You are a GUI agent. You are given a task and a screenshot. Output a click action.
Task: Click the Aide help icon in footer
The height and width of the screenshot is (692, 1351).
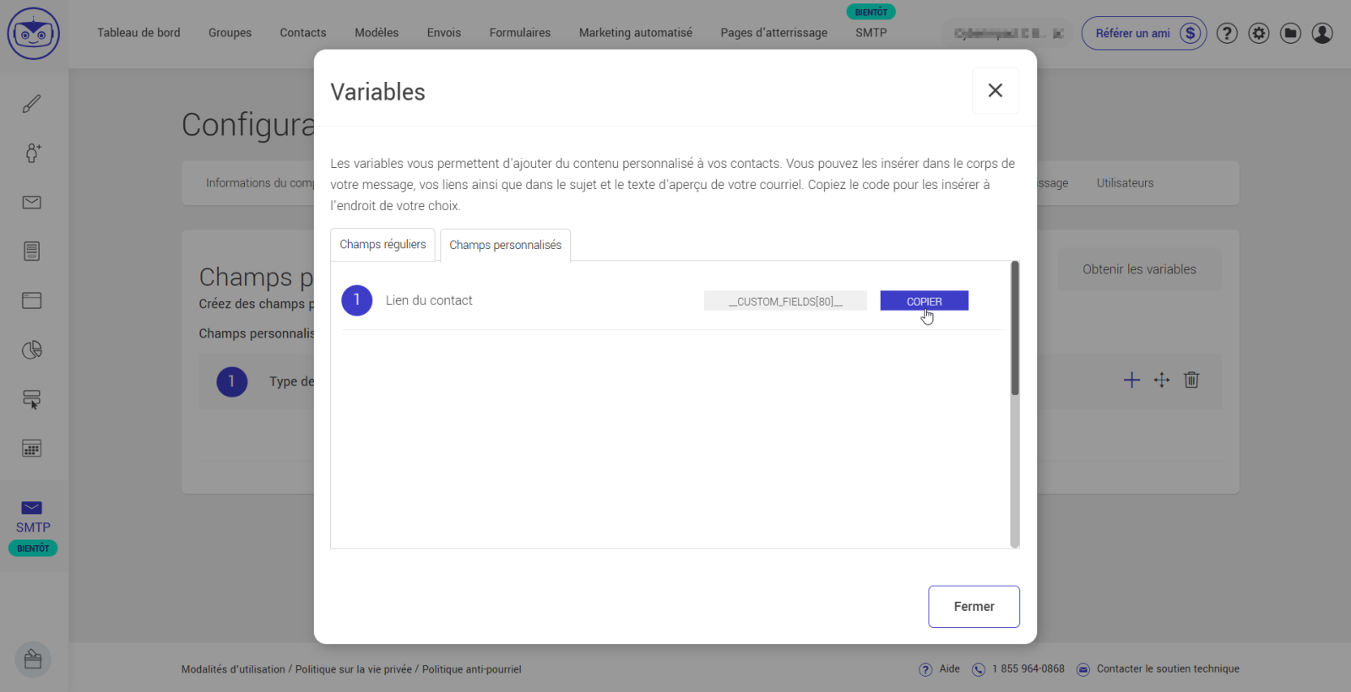click(925, 669)
